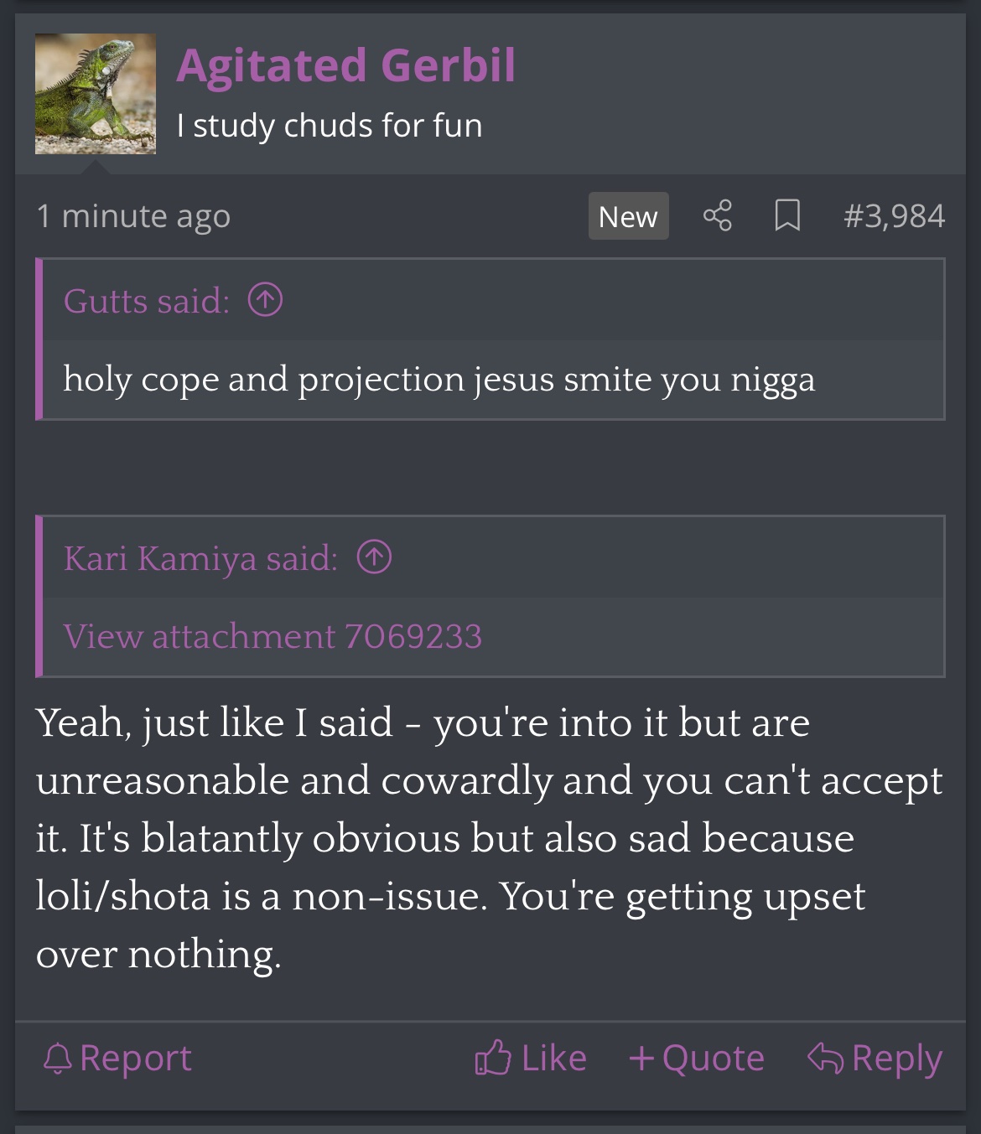
Task: Open the post permalink #3,984
Action: tap(894, 216)
